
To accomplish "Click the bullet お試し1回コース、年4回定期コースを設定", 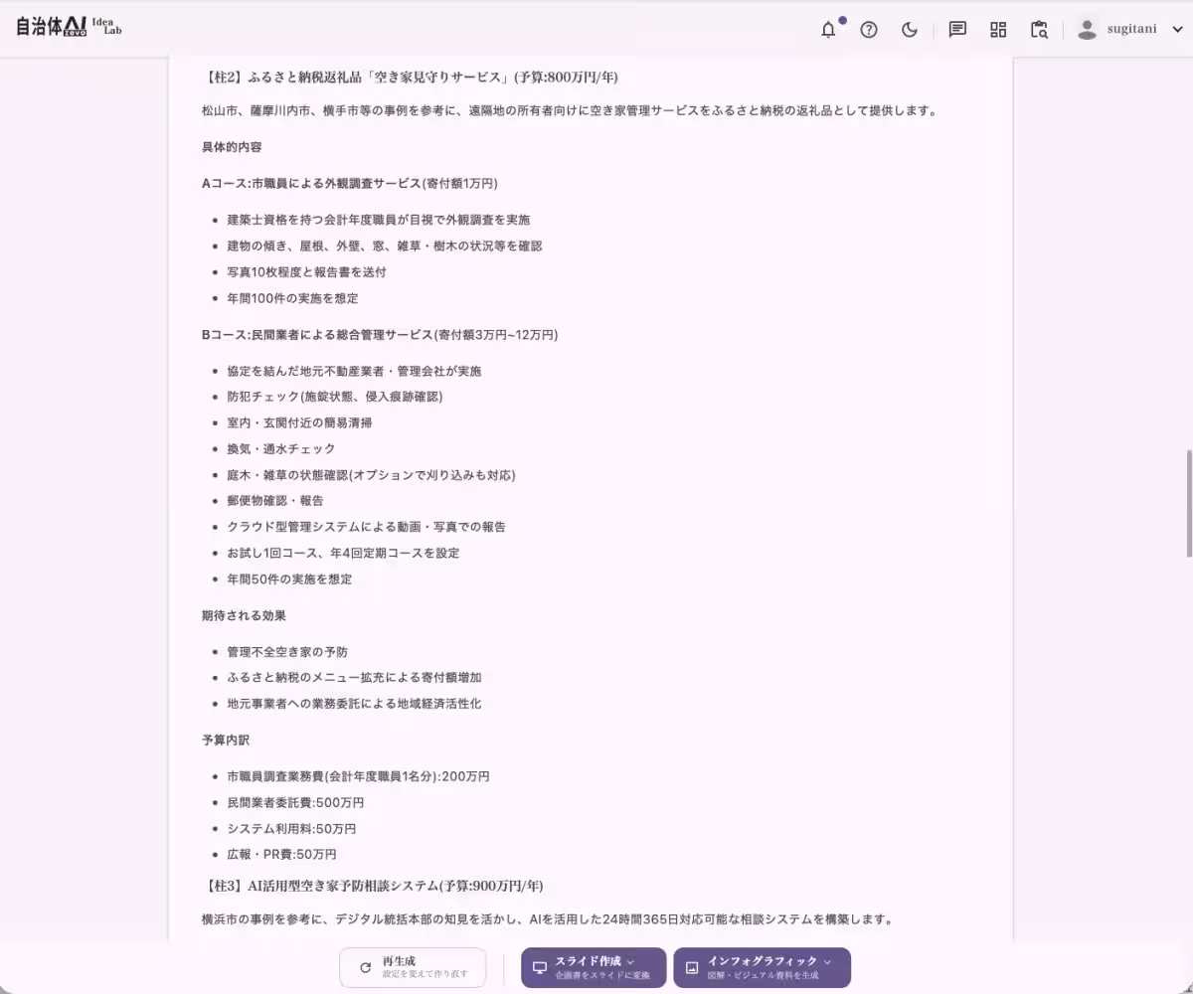I will point(343,553).
